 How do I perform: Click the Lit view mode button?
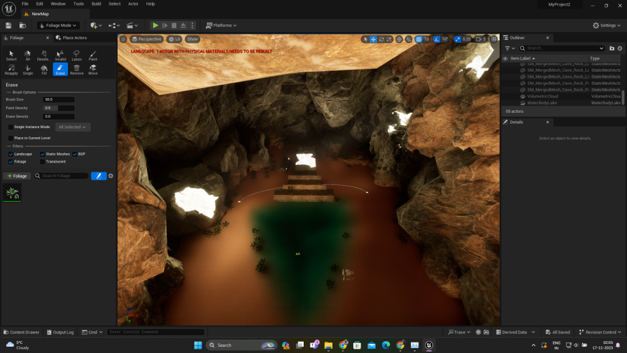click(x=175, y=39)
